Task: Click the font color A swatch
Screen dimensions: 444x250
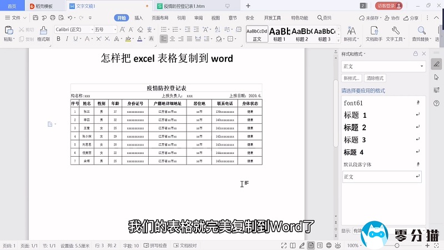Action: (x=139, y=39)
